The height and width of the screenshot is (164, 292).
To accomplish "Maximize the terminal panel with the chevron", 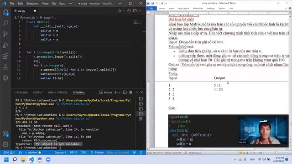I will coord(136,92).
